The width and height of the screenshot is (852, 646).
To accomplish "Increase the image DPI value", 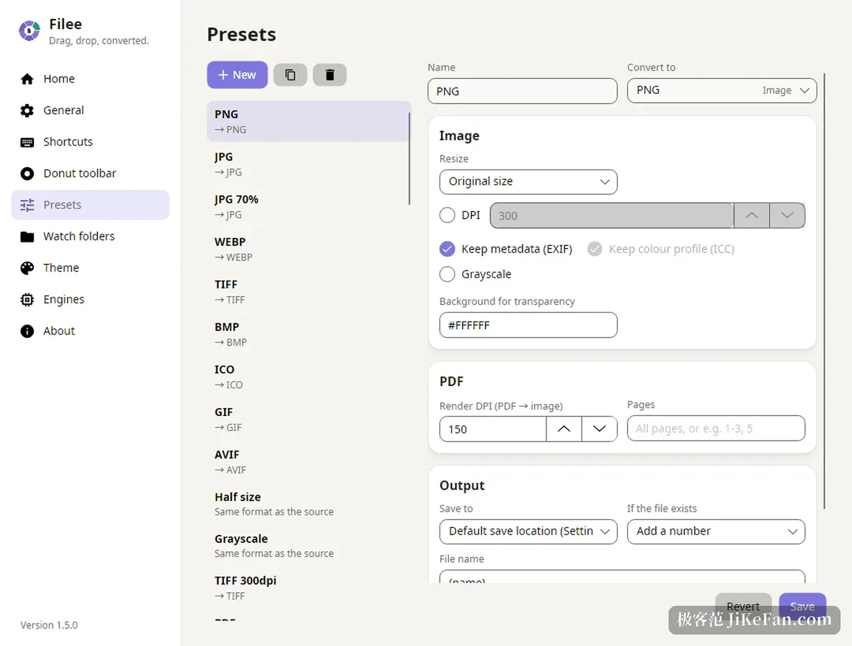I will click(752, 215).
